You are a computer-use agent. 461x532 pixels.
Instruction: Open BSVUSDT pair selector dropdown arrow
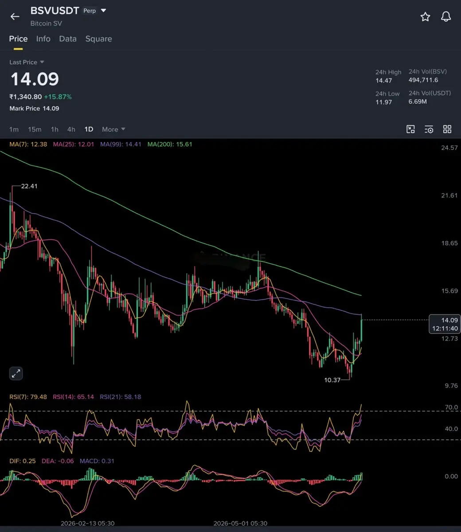tap(104, 11)
